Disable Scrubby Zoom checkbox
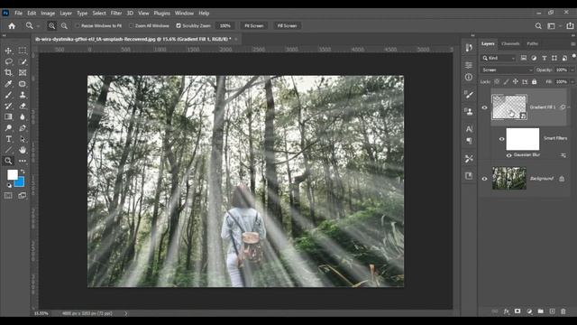The height and width of the screenshot is (325, 577). [179, 26]
